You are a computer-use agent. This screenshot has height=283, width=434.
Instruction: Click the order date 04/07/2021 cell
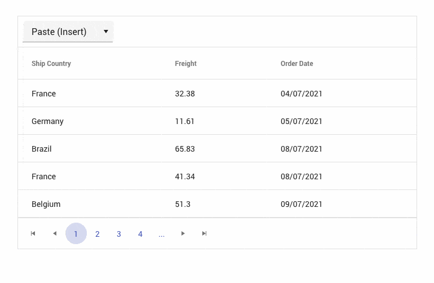coord(302,94)
